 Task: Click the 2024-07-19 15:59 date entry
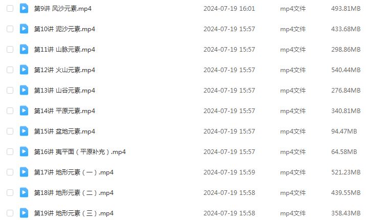pos(229,172)
